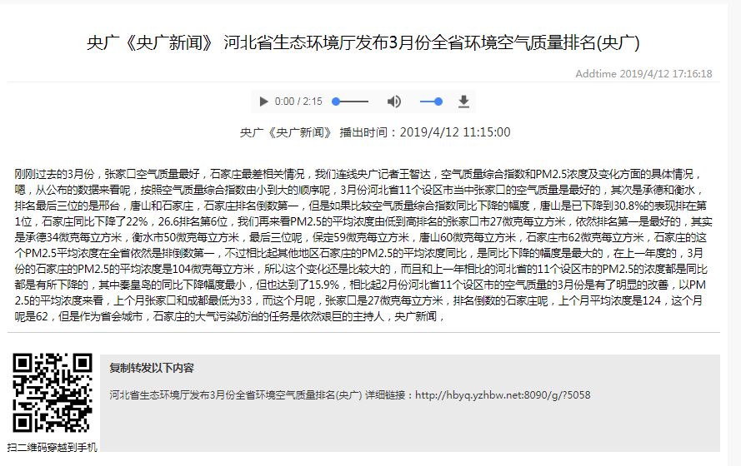Open the hbyq.yzhbw.net detail link
The width and height of the screenshot is (741, 466).
503,395
